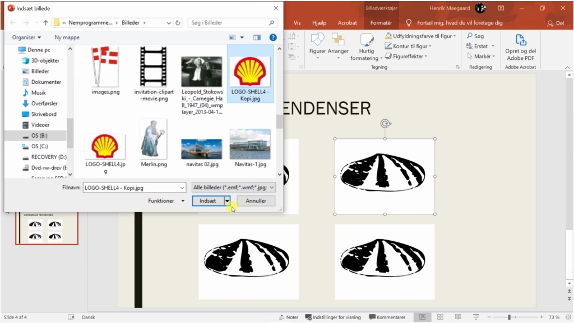Switch to slide sorter view

440,317
